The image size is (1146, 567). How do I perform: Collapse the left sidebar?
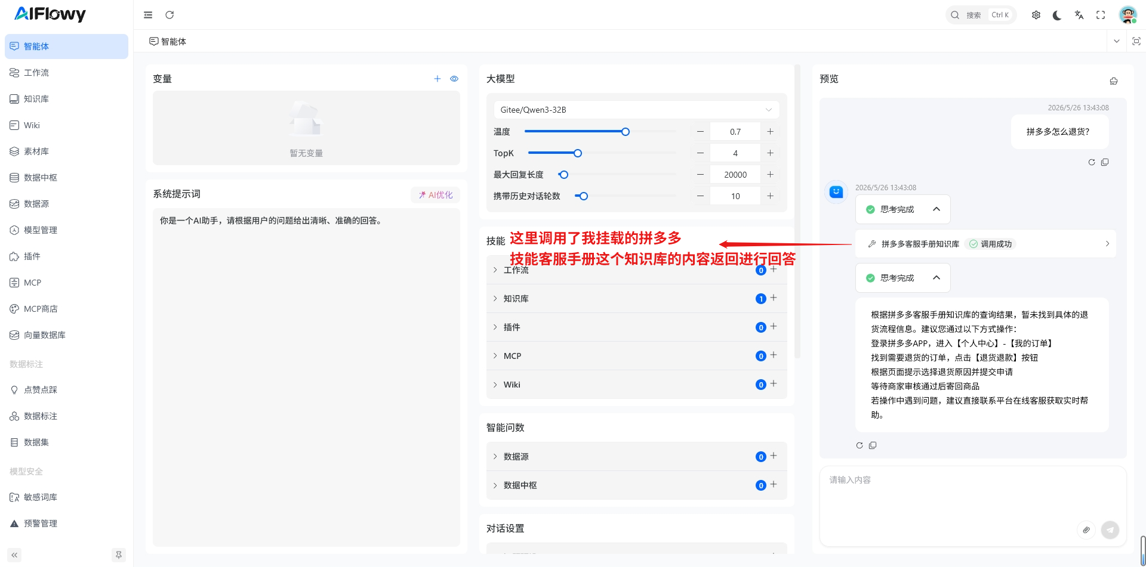click(x=14, y=555)
